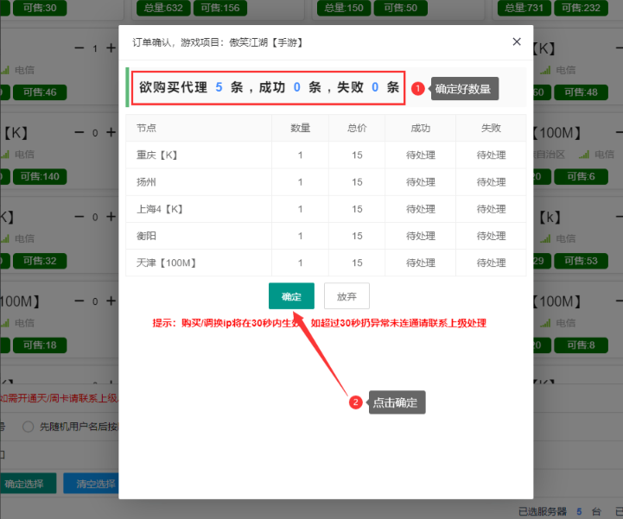Click the 确定选择 button at bottom left

[x=25, y=484]
